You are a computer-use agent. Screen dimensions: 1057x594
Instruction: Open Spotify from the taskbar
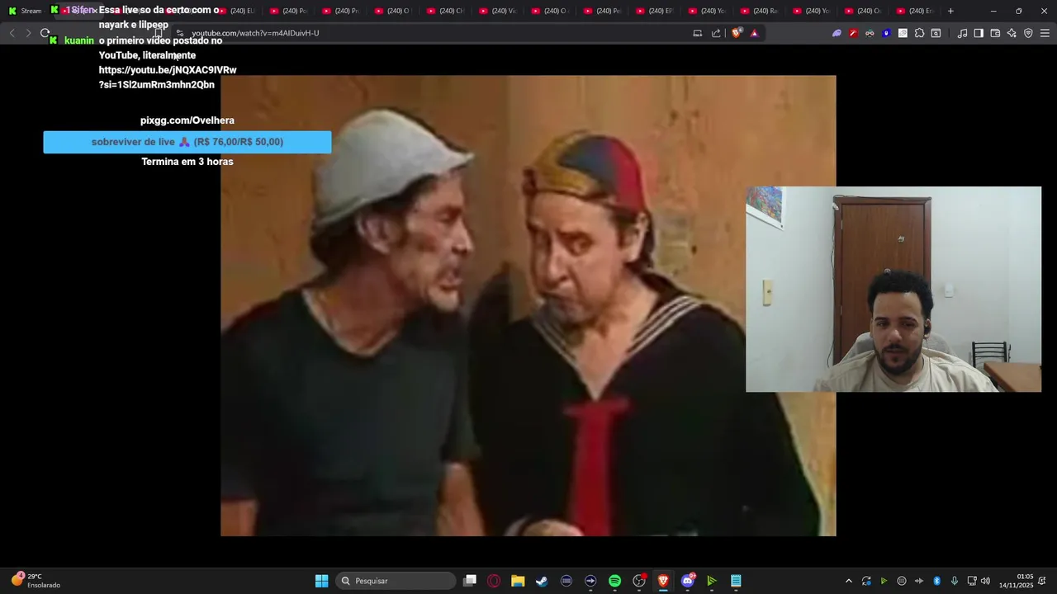click(614, 581)
